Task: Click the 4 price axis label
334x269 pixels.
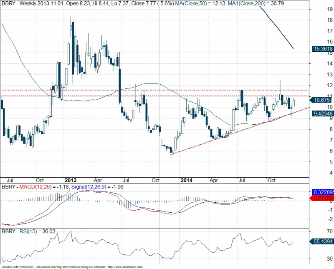Action: (331, 173)
